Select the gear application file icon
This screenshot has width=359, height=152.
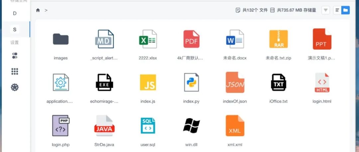point(61,82)
